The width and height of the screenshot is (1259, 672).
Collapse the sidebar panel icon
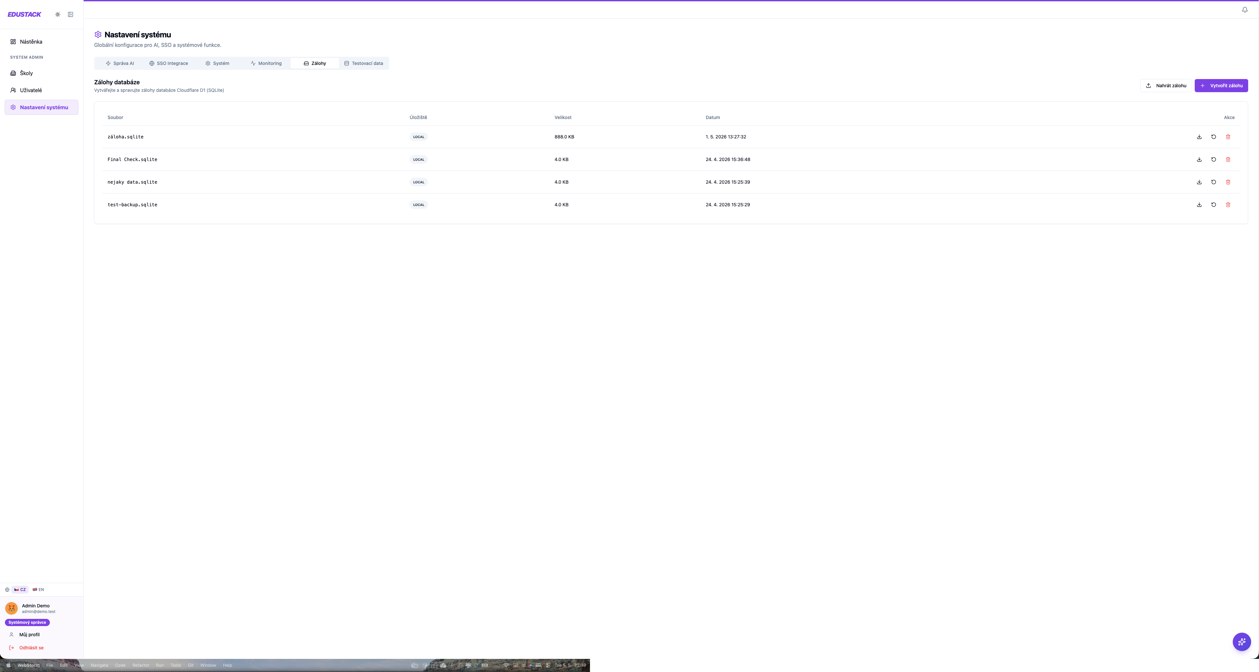[x=71, y=14]
